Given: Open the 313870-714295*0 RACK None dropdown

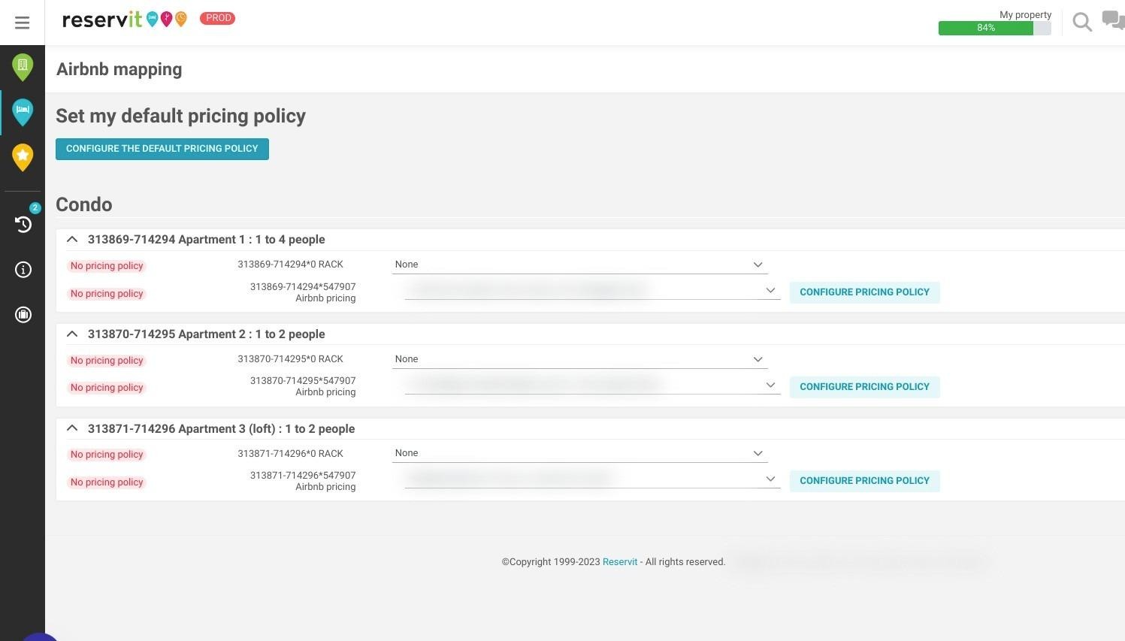Looking at the screenshot, I should click(x=579, y=359).
